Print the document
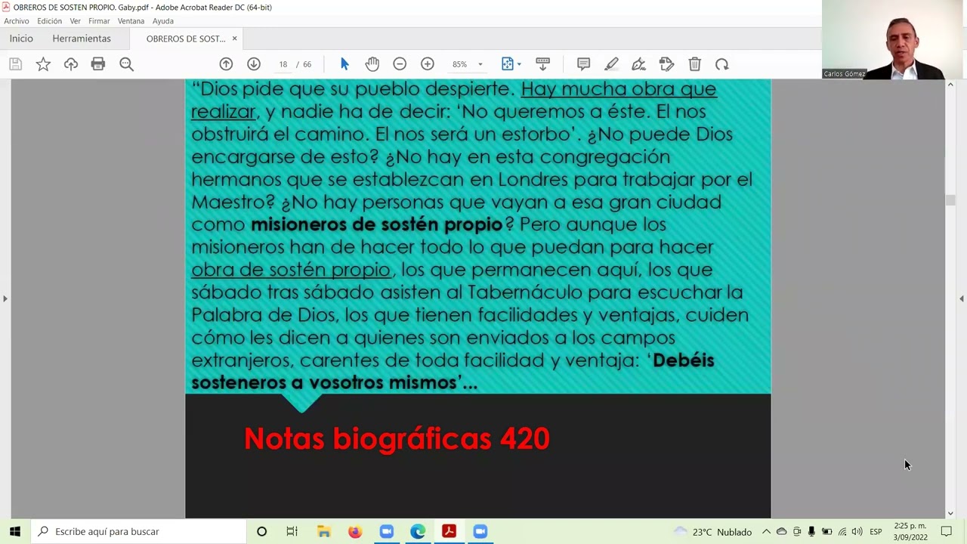The width and height of the screenshot is (967, 544). 98,64
